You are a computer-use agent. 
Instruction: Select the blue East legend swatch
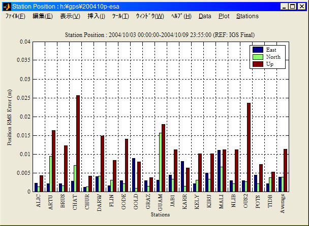(258, 50)
